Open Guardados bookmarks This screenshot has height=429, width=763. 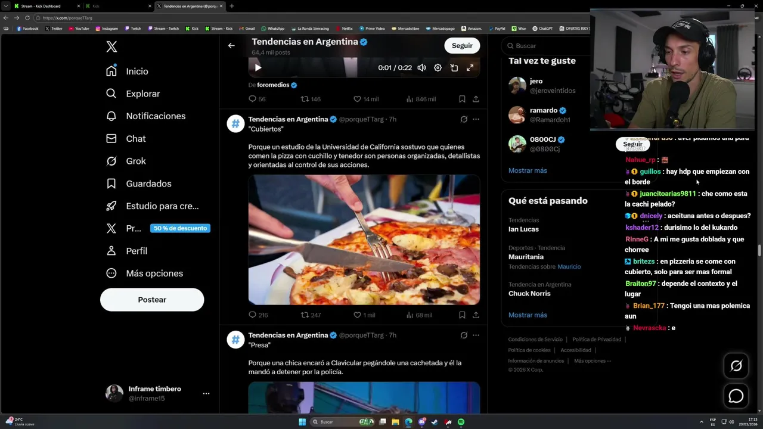[x=138, y=184]
